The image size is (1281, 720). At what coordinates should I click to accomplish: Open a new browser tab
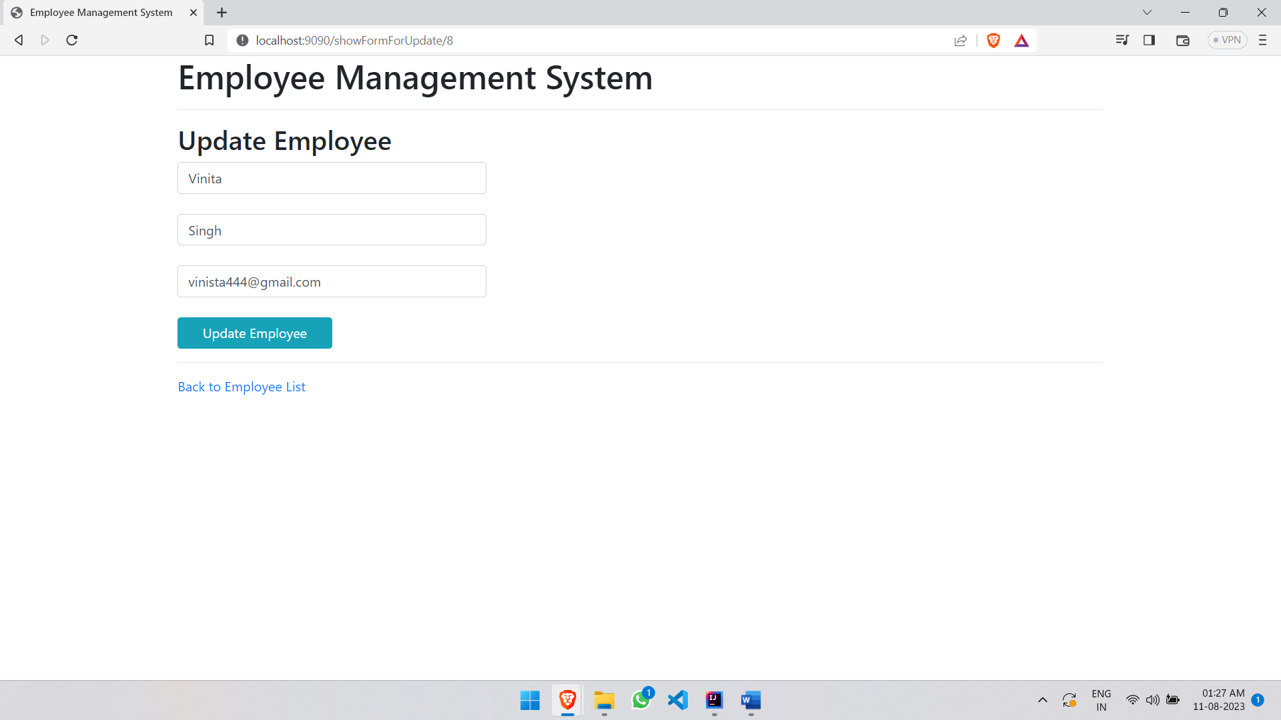[x=222, y=12]
